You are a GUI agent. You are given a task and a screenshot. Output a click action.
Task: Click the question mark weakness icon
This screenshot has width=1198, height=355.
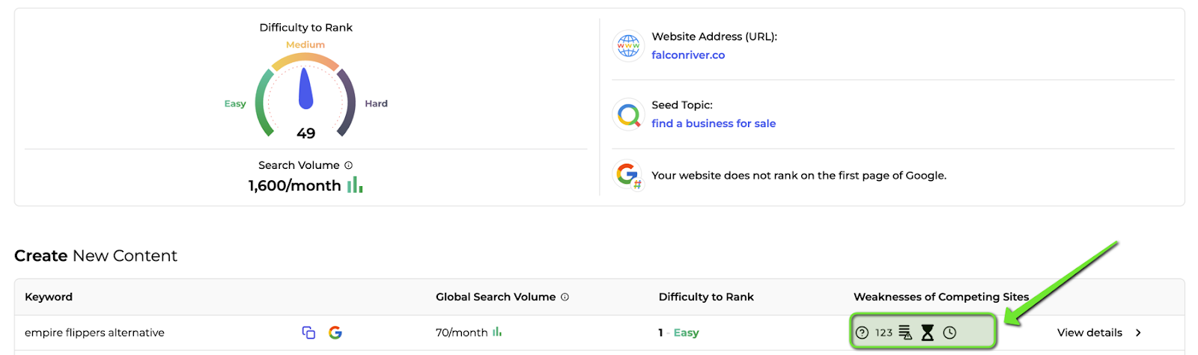pos(862,333)
